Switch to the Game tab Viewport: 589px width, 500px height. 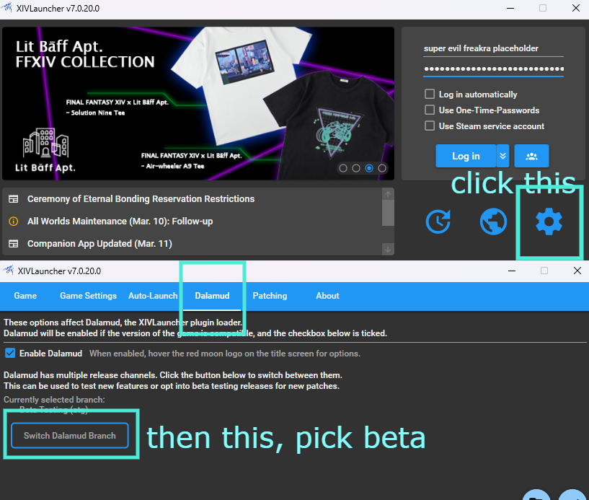coord(25,296)
